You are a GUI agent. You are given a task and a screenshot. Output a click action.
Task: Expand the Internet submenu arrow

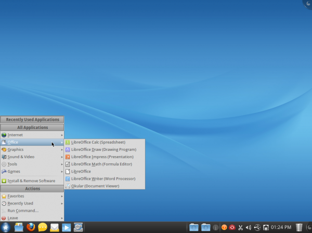pyautogui.click(x=62, y=135)
